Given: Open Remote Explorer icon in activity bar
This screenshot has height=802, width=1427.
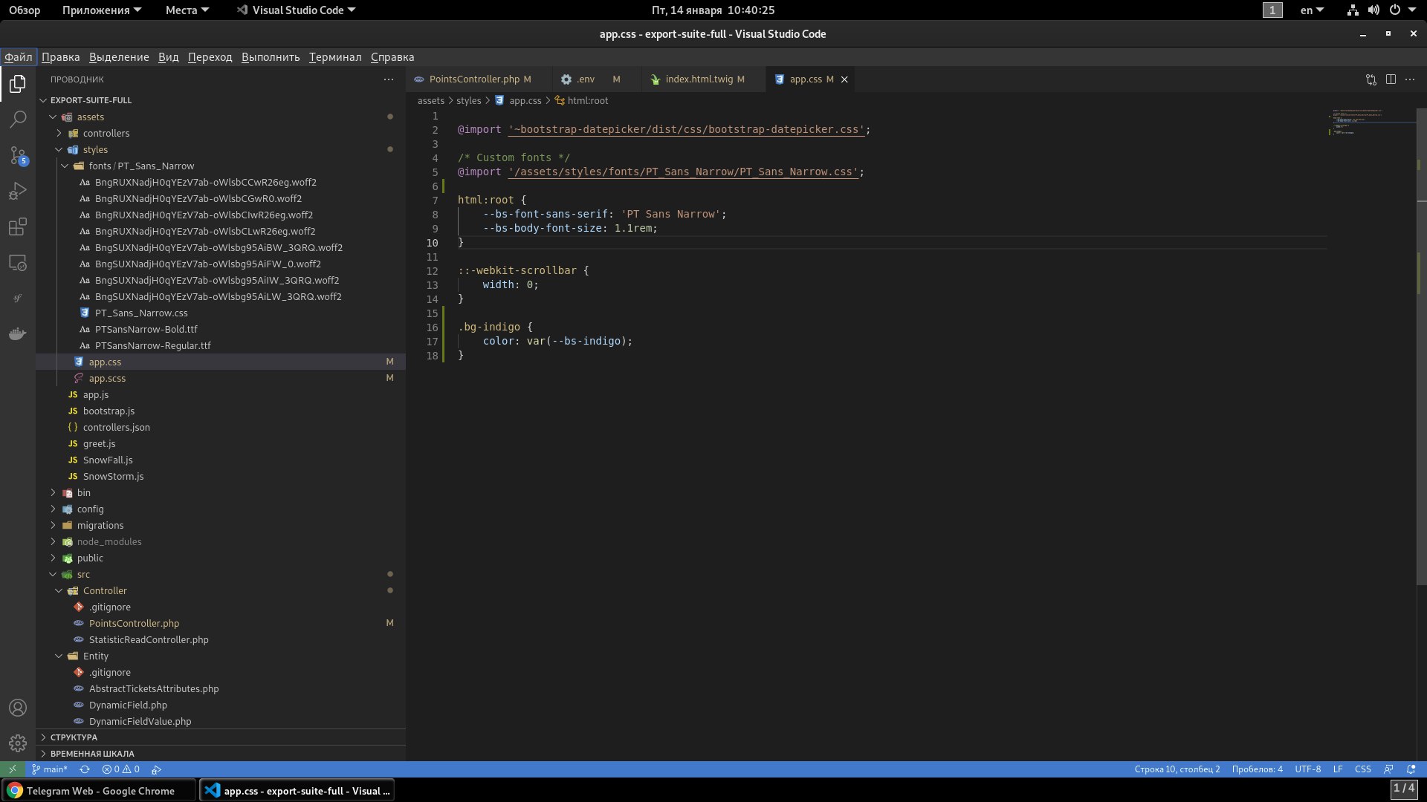Looking at the screenshot, I should 18,262.
